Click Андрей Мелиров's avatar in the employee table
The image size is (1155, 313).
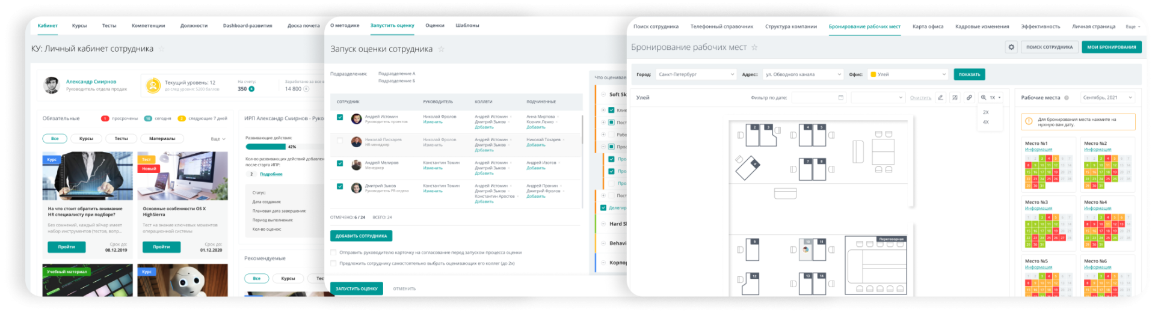tap(356, 165)
